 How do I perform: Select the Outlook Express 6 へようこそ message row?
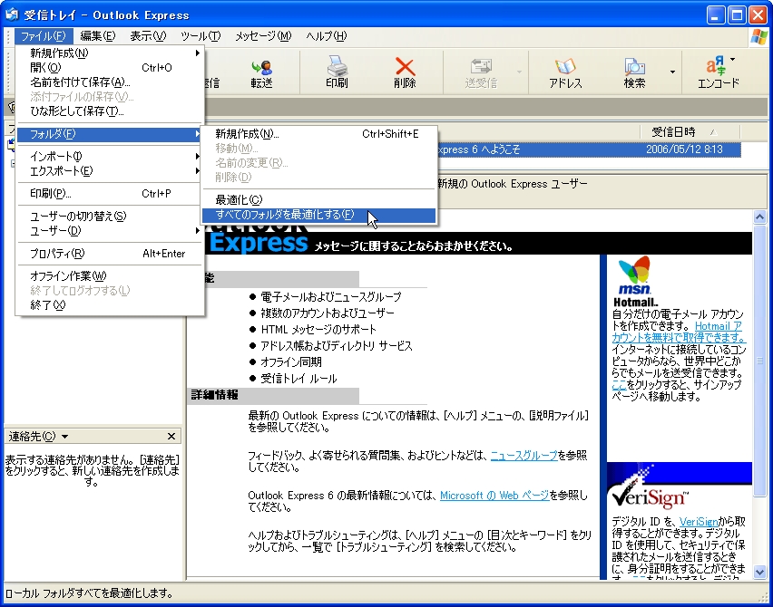point(589,149)
